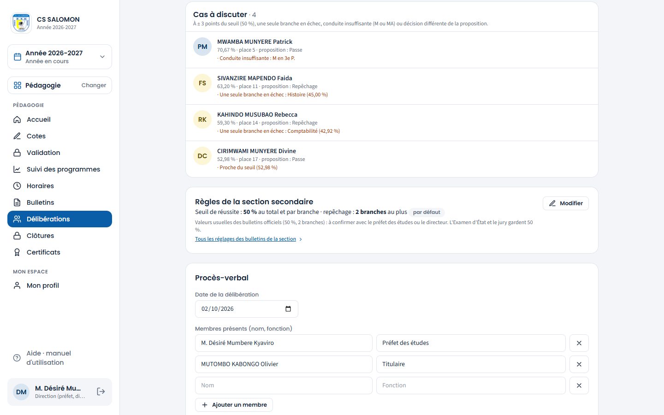Viewport: 664px width, 415px height.
Task: Click the Pédagogie grid icon
Action: pyautogui.click(x=18, y=85)
